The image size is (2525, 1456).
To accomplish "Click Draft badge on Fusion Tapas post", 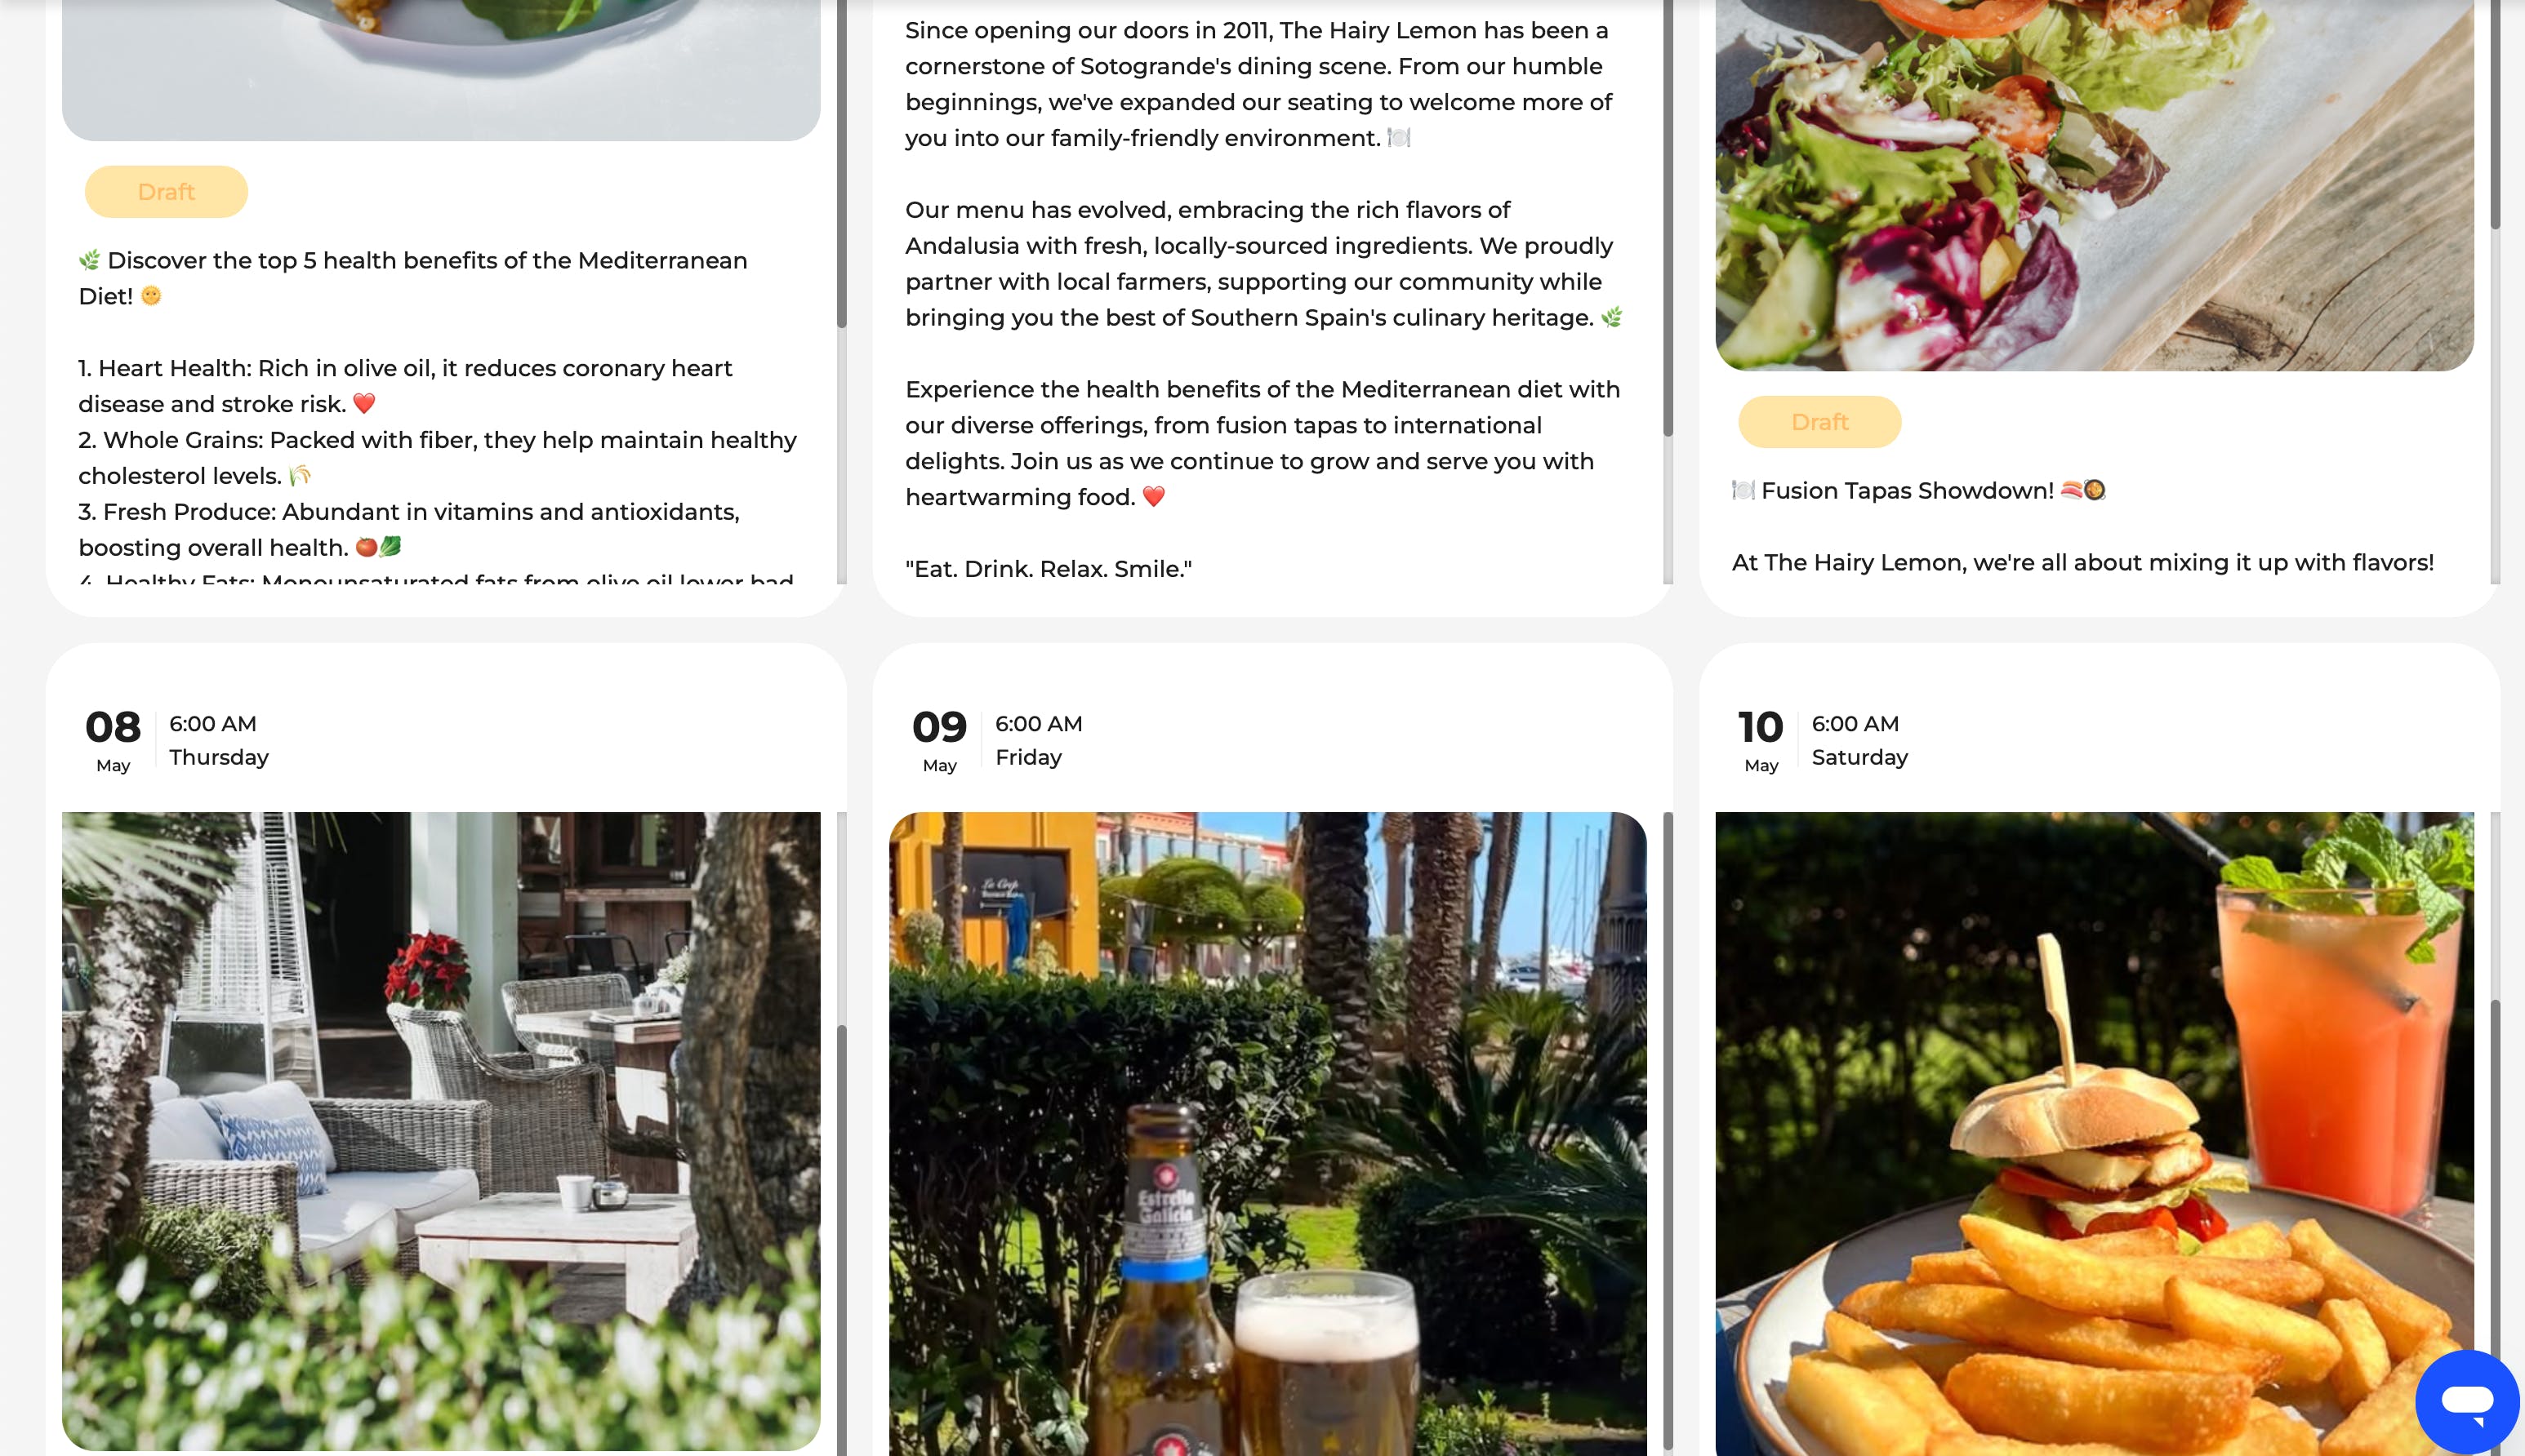I will coord(1819,421).
